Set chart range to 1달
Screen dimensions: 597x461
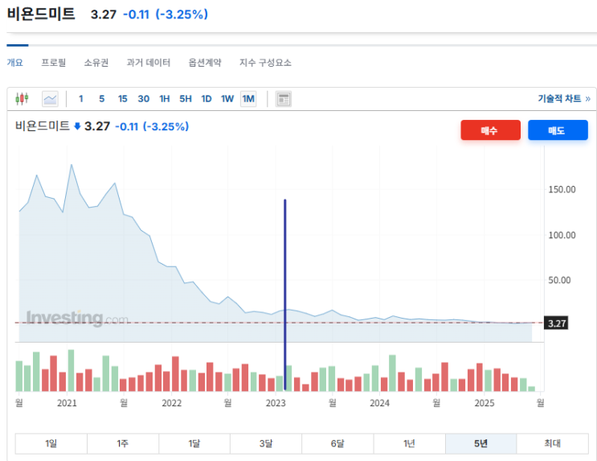point(194,443)
